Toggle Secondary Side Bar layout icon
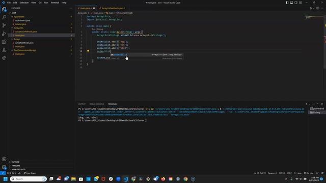Image resolution: width=326 pixels, height=183 pixels. click(296, 3)
